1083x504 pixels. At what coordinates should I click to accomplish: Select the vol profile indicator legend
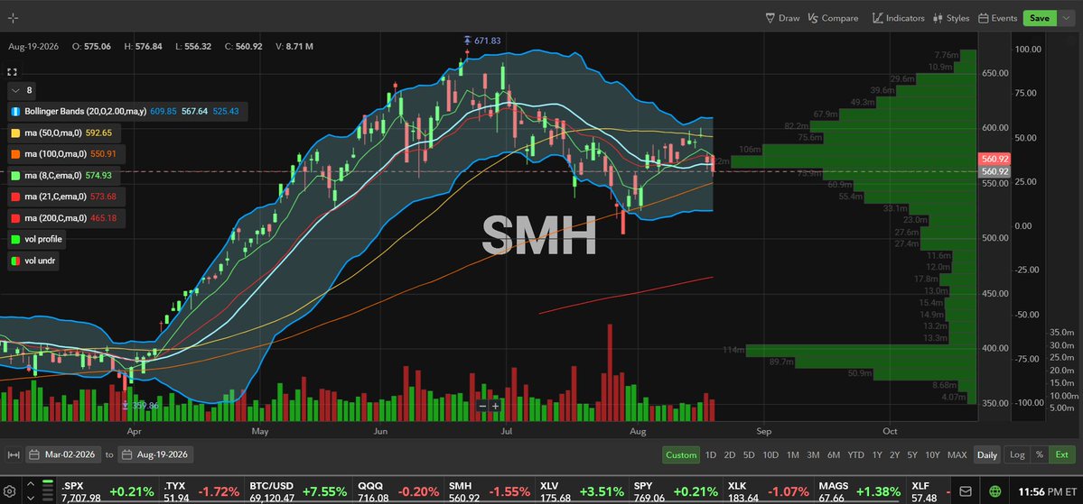(37, 239)
